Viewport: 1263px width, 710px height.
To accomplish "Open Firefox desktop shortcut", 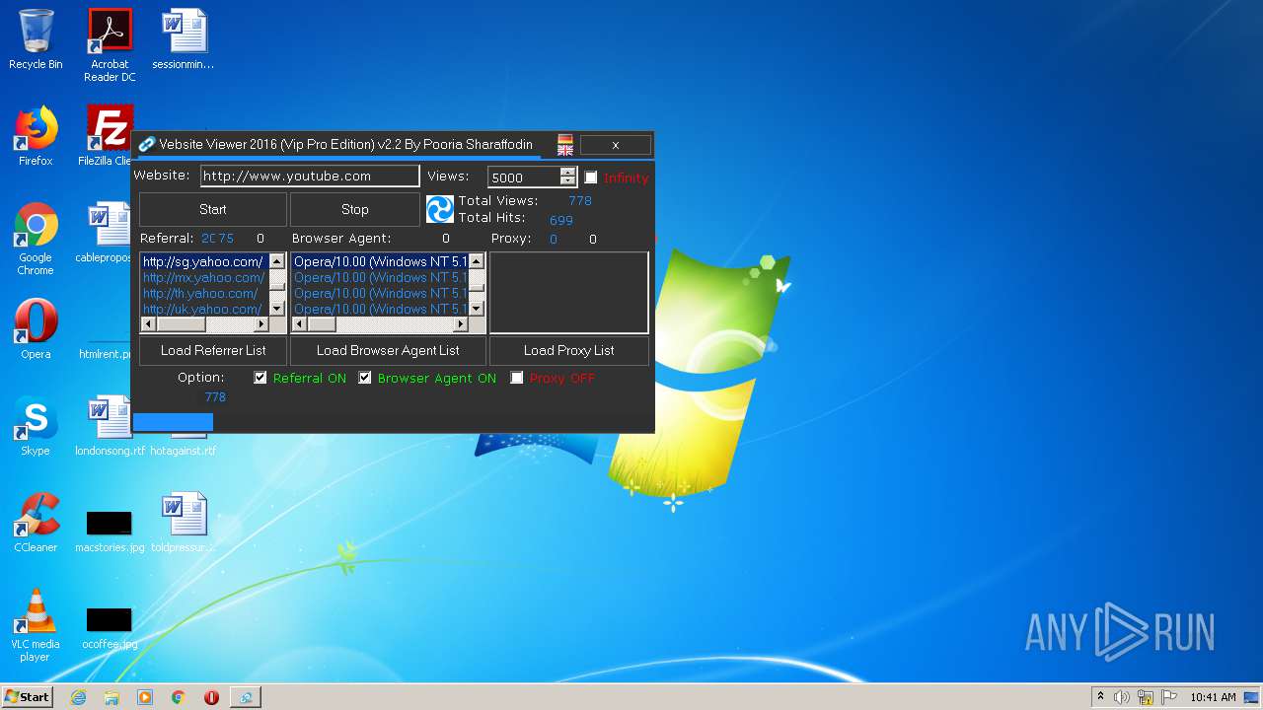I will click(36, 137).
